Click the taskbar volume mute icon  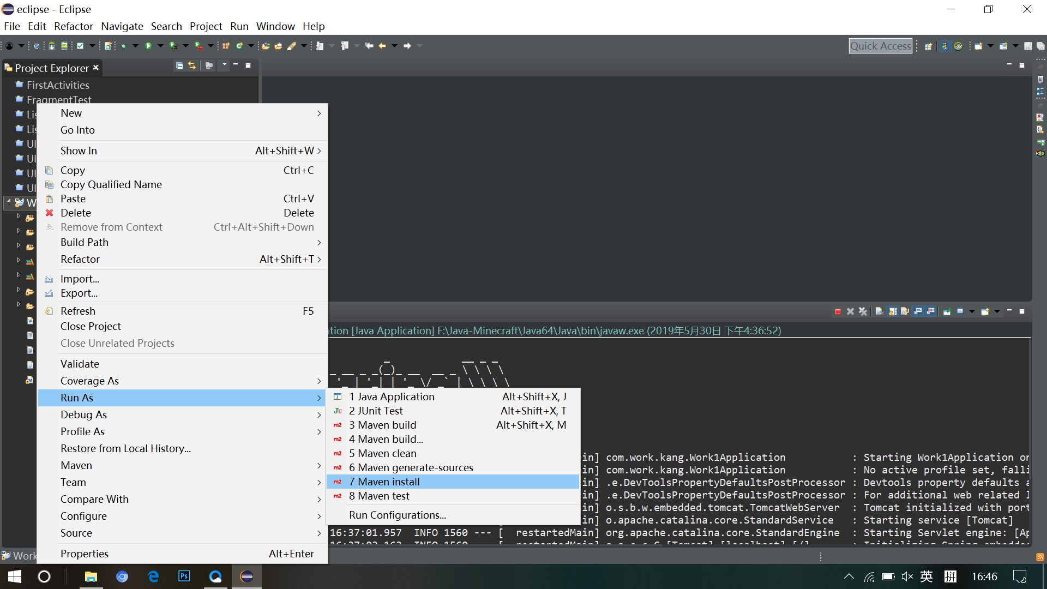click(x=907, y=576)
